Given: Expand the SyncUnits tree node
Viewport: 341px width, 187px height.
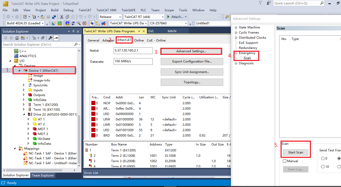Looking at the screenshot, I should (x=24, y=85).
